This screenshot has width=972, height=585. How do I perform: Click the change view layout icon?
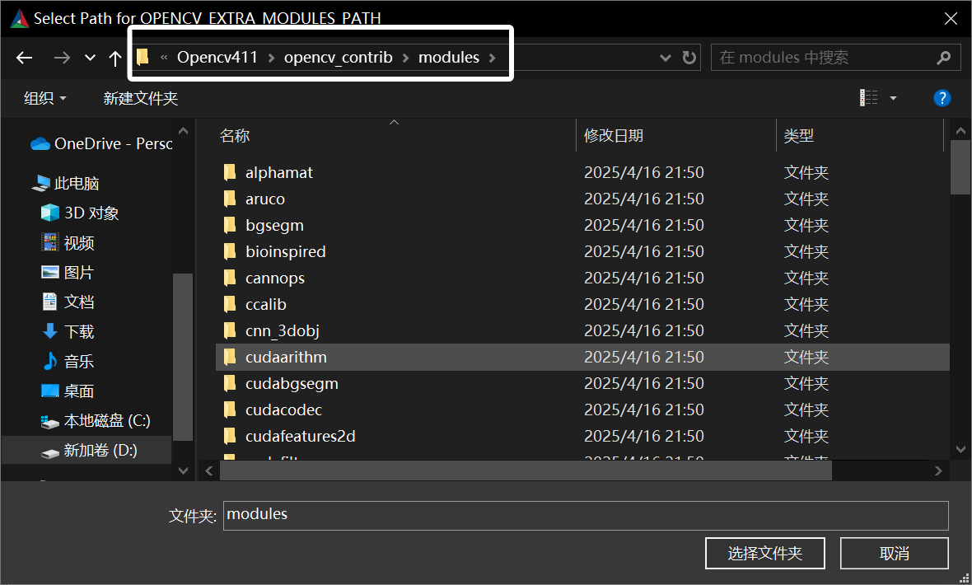[x=868, y=97]
